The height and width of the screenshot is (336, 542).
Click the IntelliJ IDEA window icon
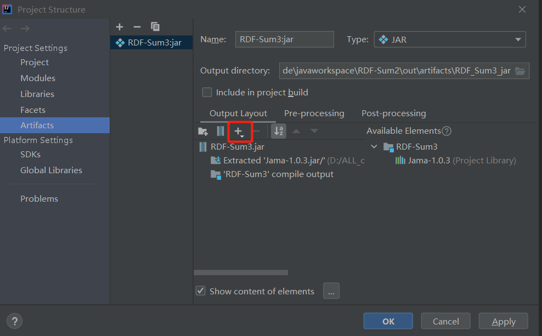click(x=7, y=9)
